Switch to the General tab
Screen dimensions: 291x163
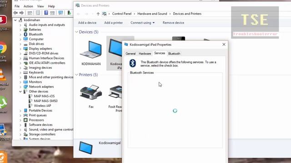tap(130, 53)
